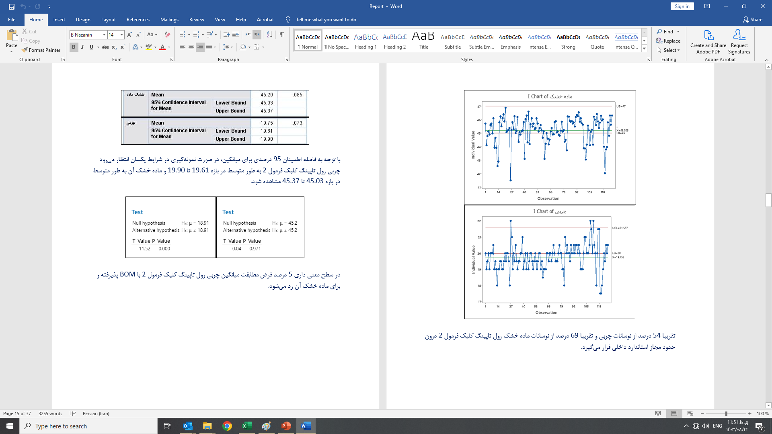Image resolution: width=772 pixels, height=434 pixels.
Task: Click spelling proofing icon in status bar
Action: pyautogui.click(x=73, y=414)
